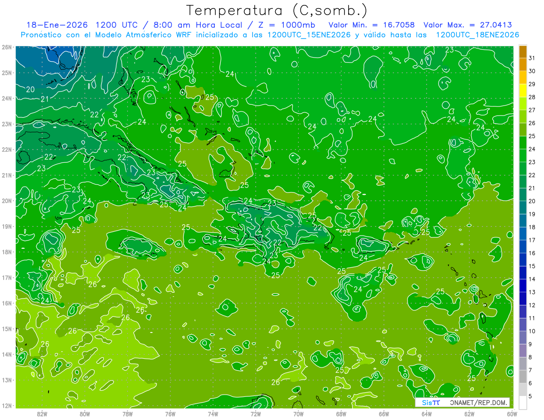
Task: Select the WRF model forecast description line
Action: [x=270, y=35]
